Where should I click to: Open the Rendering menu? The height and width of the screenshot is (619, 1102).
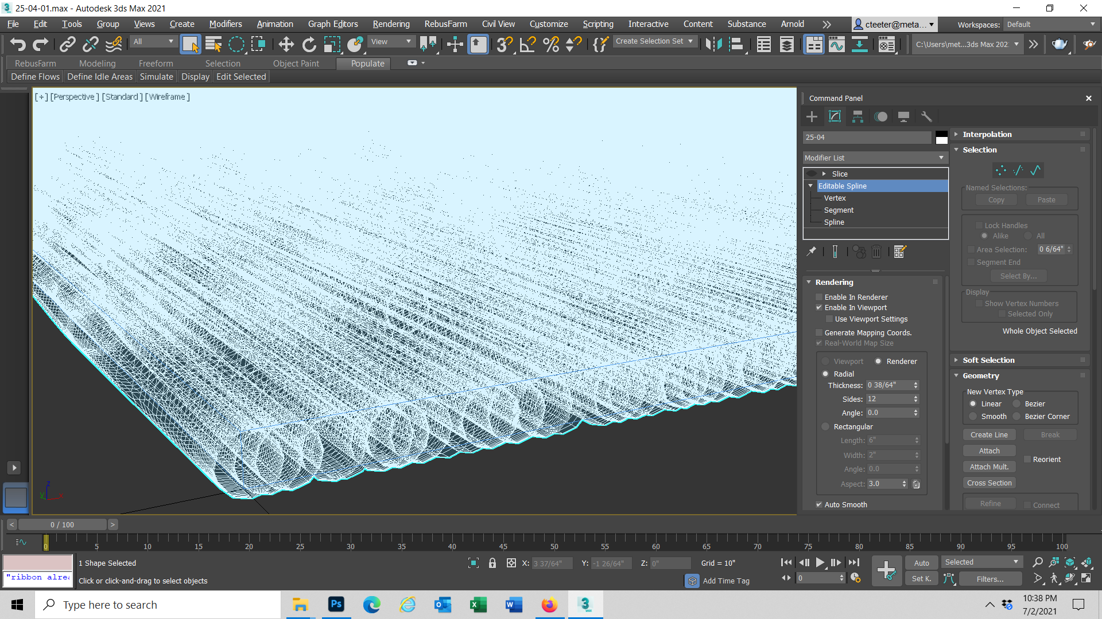pyautogui.click(x=391, y=24)
